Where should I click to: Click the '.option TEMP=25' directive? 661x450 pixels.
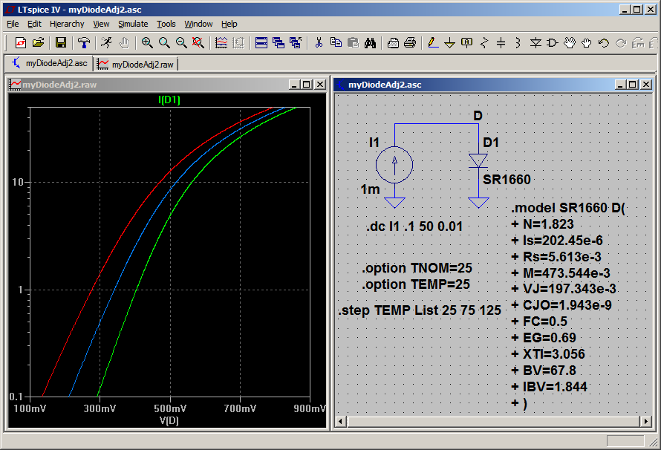pyautogui.click(x=416, y=284)
